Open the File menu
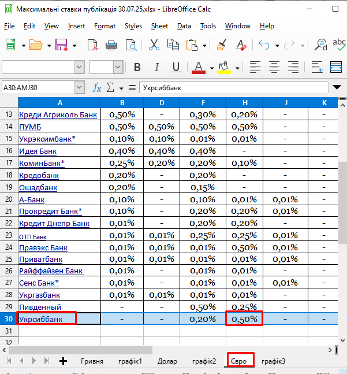The width and height of the screenshot is (347, 374). (x=9, y=26)
